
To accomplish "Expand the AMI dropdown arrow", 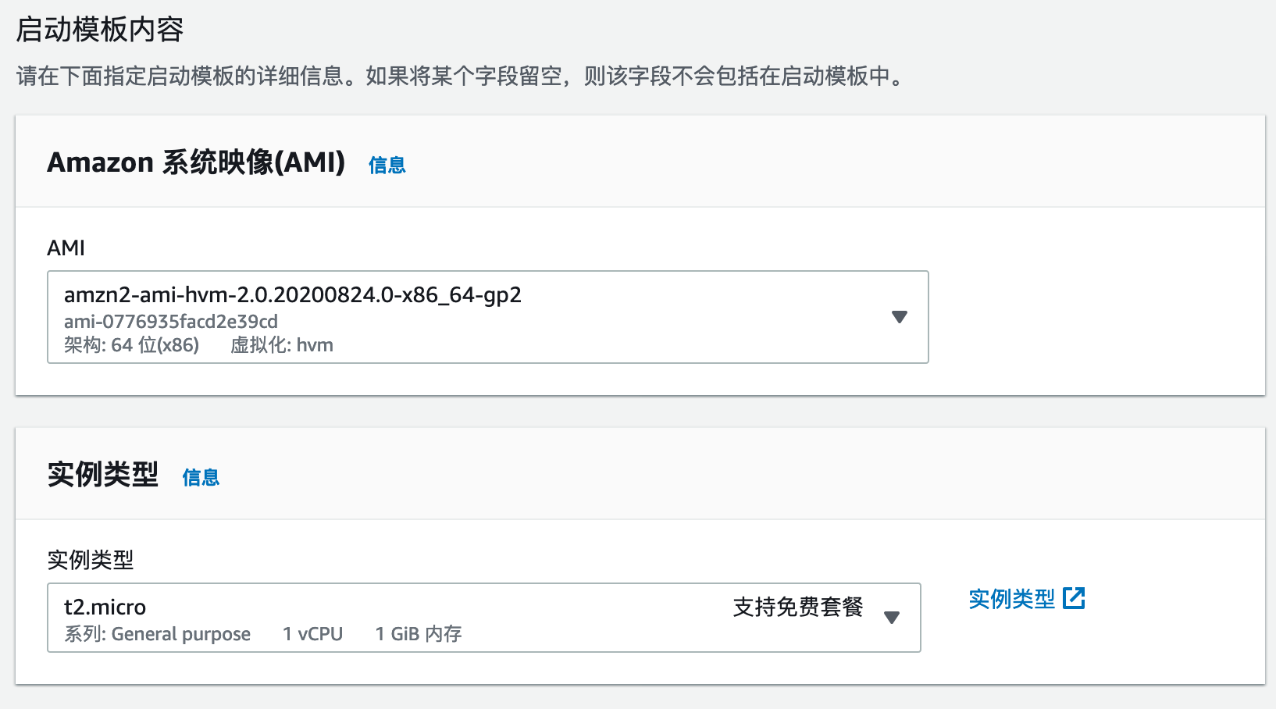I will pyautogui.click(x=900, y=317).
